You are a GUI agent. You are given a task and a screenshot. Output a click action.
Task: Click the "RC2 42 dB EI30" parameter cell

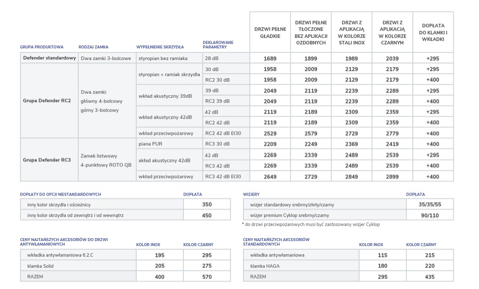(224, 133)
